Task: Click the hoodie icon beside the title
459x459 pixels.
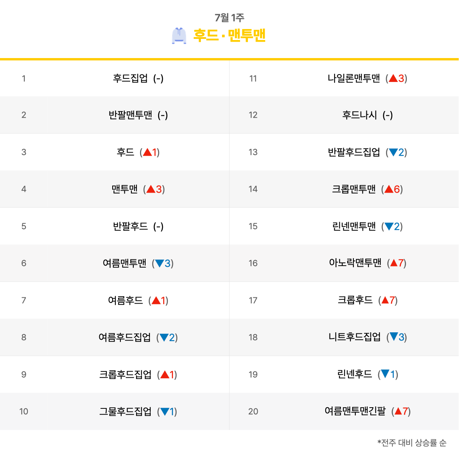Action: pos(179,36)
